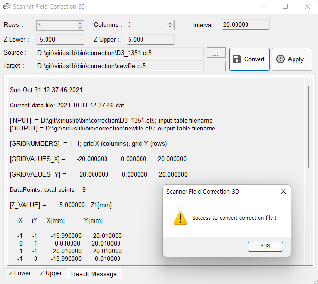The height and width of the screenshot is (284, 318).
Task: Click the 확인 button in the dialog
Action: coord(265,247)
